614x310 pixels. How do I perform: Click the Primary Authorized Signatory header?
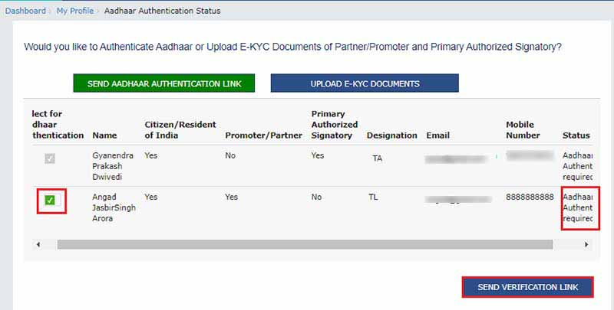click(x=334, y=125)
